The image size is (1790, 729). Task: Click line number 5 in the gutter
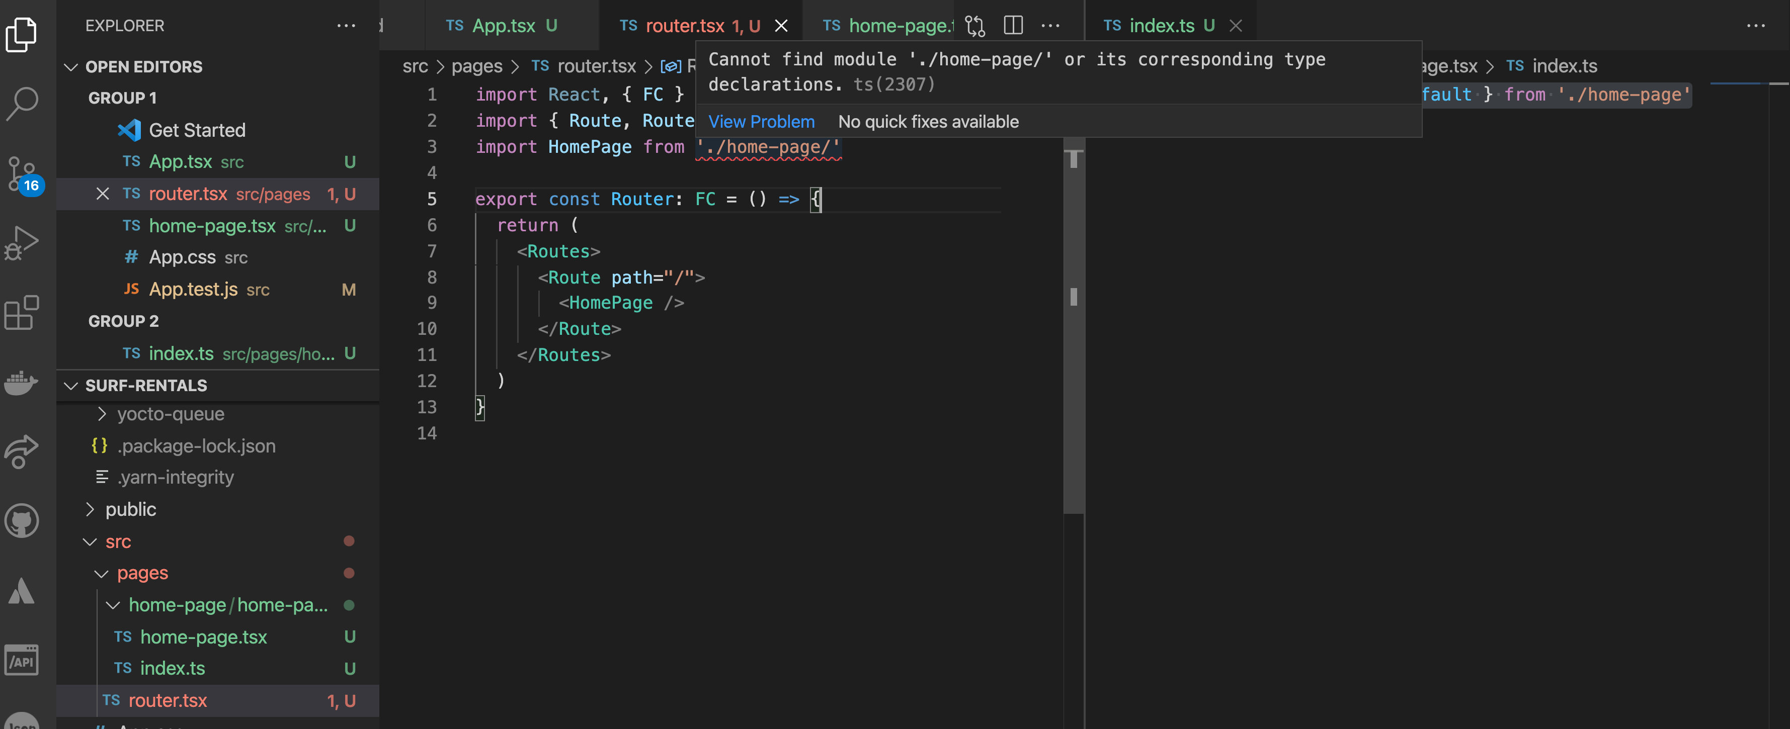[x=432, y=199]
